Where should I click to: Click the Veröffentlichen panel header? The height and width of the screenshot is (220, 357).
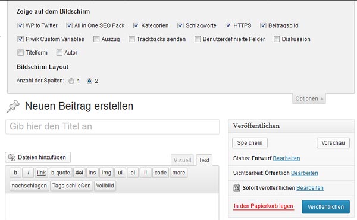[x=291, y=126]
